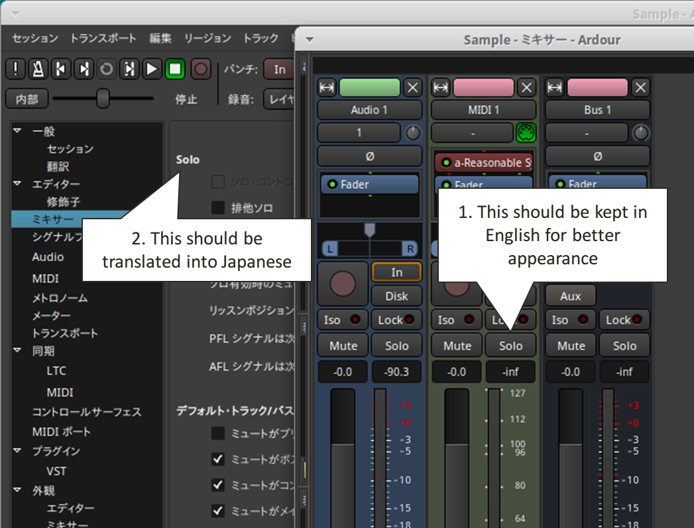Click the shuttle speed slider handle
Viewport: 694px width, 528px height.
(103, 99)
